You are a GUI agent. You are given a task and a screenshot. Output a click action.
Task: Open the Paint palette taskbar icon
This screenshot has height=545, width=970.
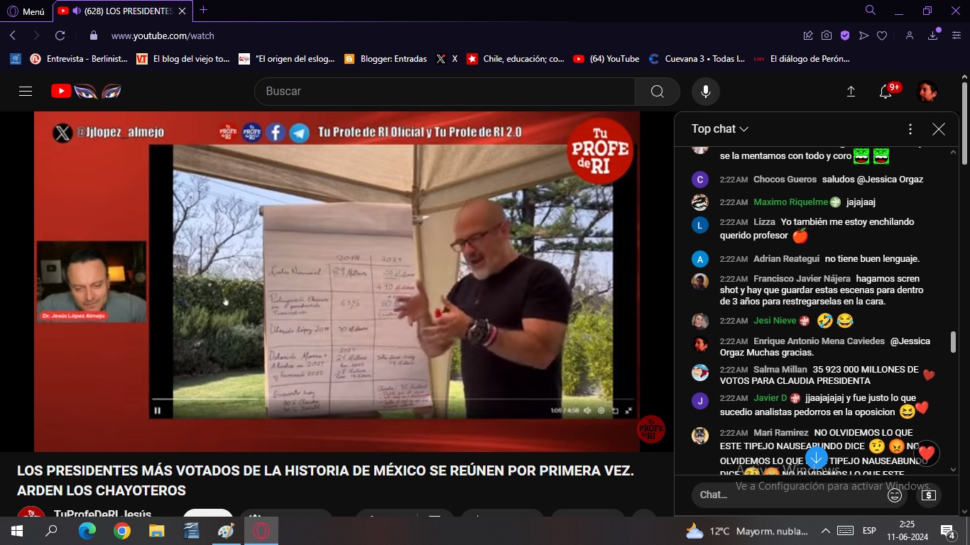[226, 531]
